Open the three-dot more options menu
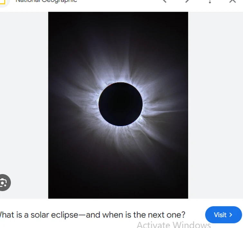The width and height of the screenshot is (243, 228). [210, 1]
